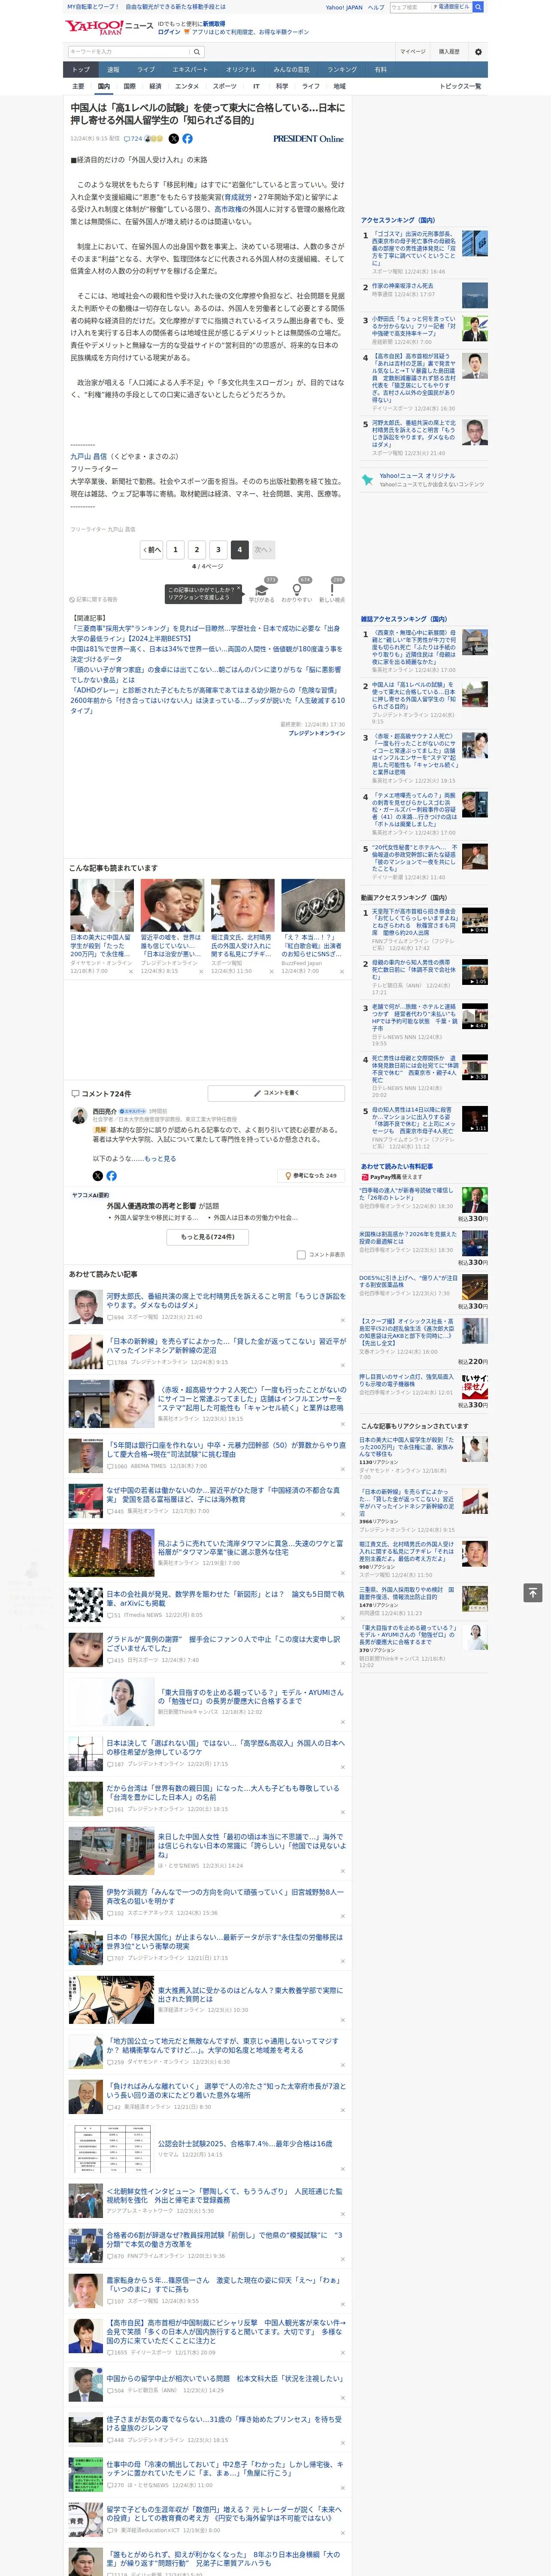
Task: Click 西田亮介 commenter avatar
Action: 79,1115
